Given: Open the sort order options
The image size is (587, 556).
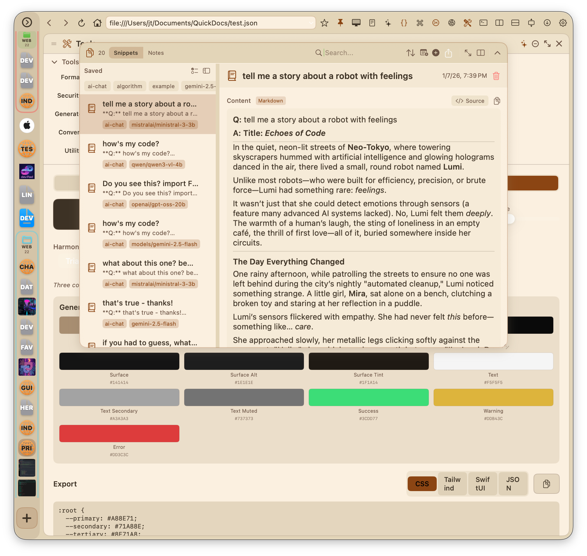Looking at the screenshot, I should click(x=410, y=53).
